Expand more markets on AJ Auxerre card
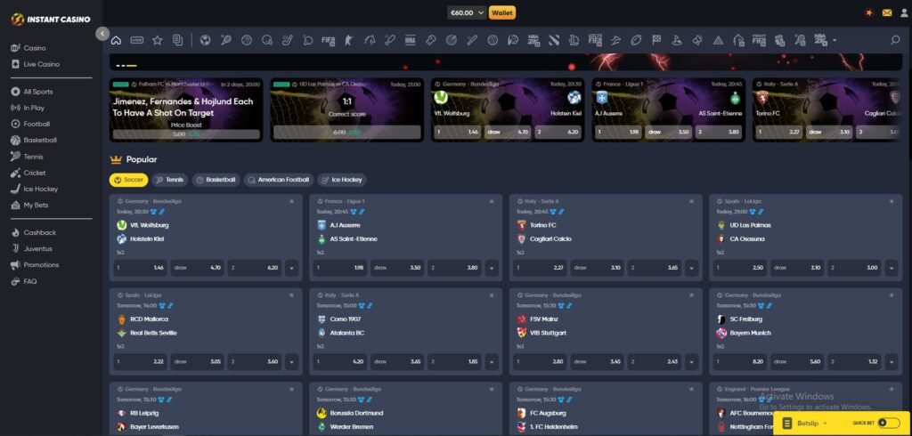The height and width of the screenshot is (436, 912). pos(492,268)
